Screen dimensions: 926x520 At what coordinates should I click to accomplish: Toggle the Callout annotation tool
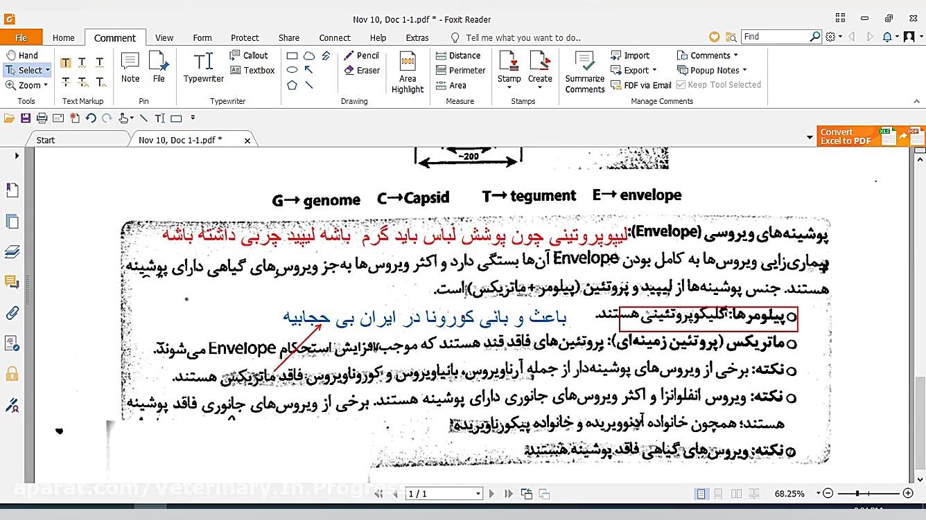(252, 55)
